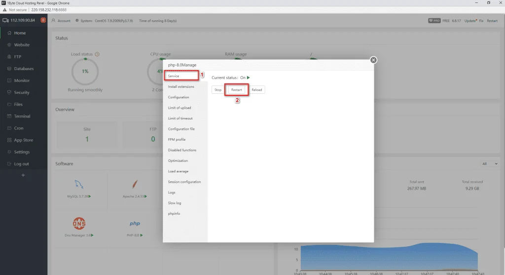Click the MySQL dolphin icon
Screen dimensions: 505x275
coord(79,185)
